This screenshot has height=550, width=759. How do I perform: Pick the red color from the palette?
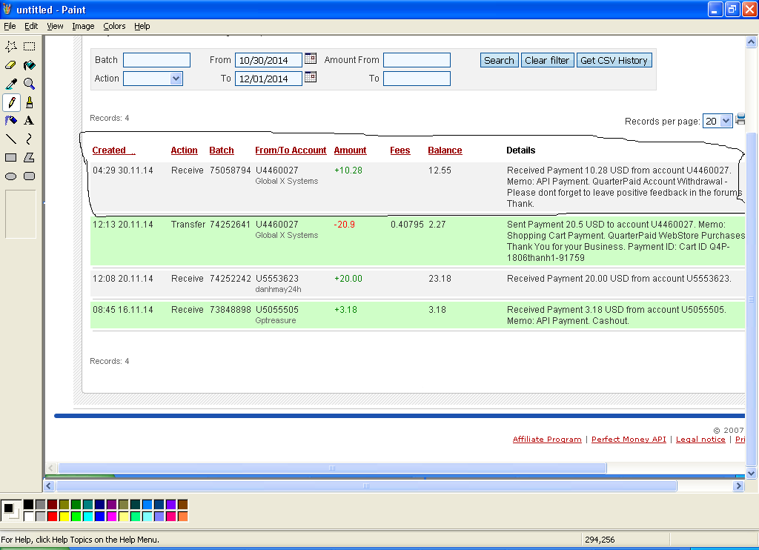[x=53, y=516]
